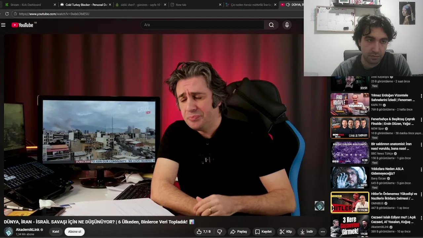Click the search magnifier button
The width and height of the screenshot is (423, 238).
click(271, 25)
